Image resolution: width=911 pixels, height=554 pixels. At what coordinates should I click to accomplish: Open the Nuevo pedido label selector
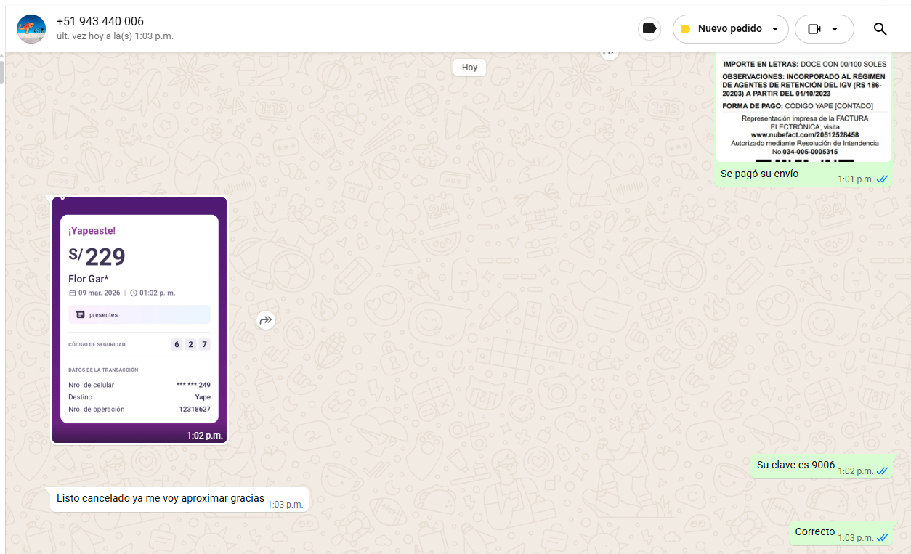pyautogui.click(x=729, y=29)
